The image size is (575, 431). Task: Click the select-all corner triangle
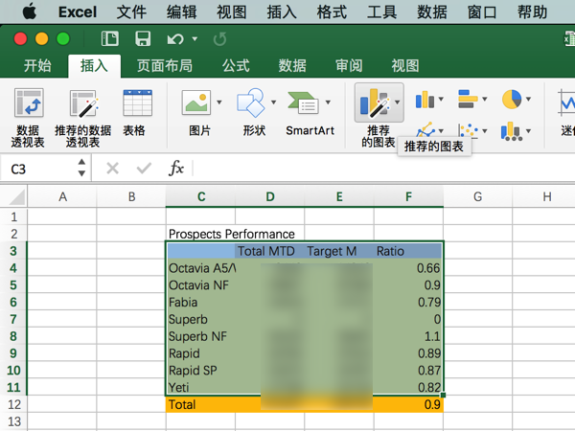[x=17, y=196]
